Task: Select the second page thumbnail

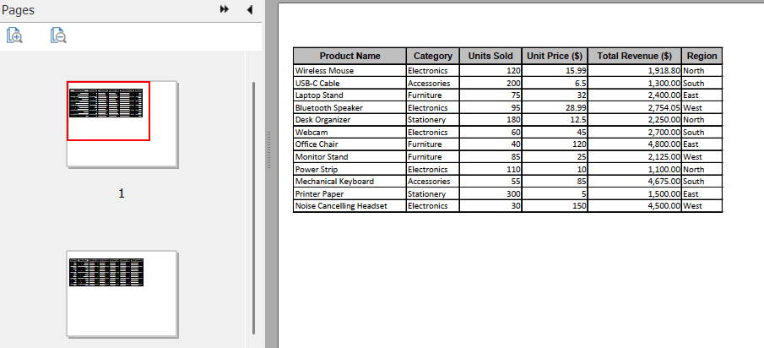Action: point(122,294)
